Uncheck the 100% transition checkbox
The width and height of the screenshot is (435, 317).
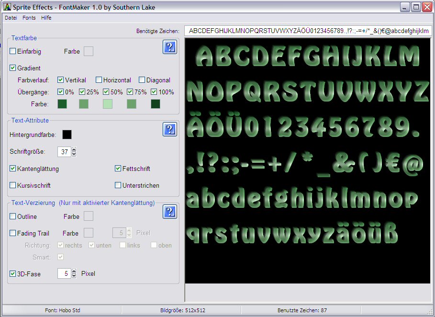(x=154, y=92)
